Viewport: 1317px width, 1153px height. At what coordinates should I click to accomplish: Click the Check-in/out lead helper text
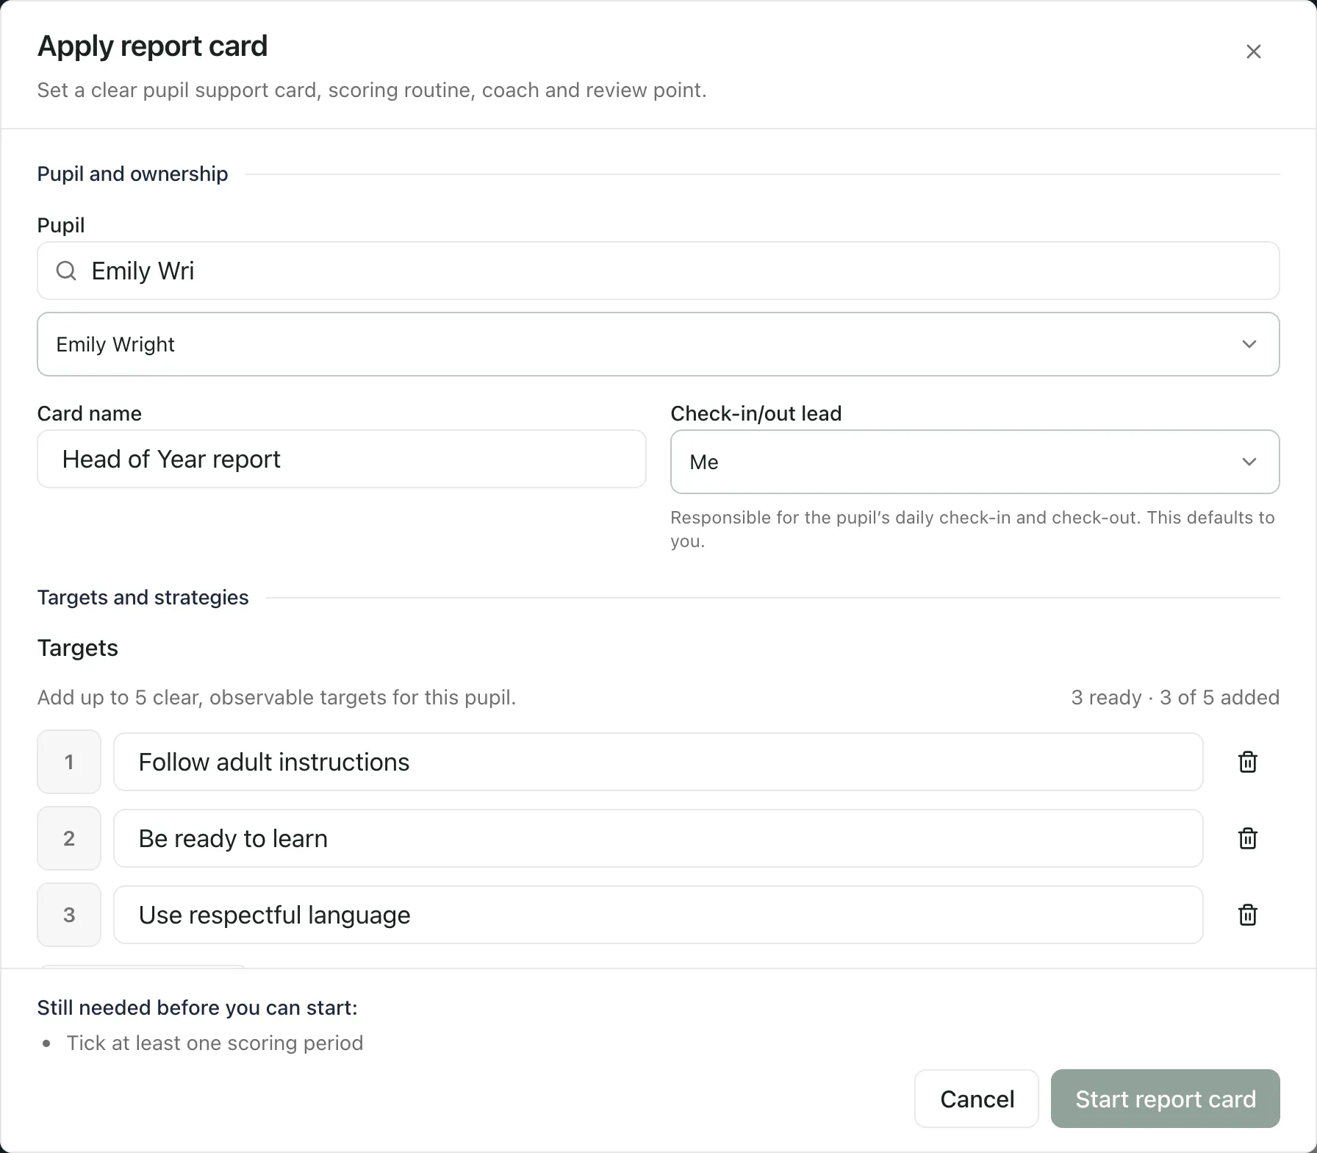[972, 529]
